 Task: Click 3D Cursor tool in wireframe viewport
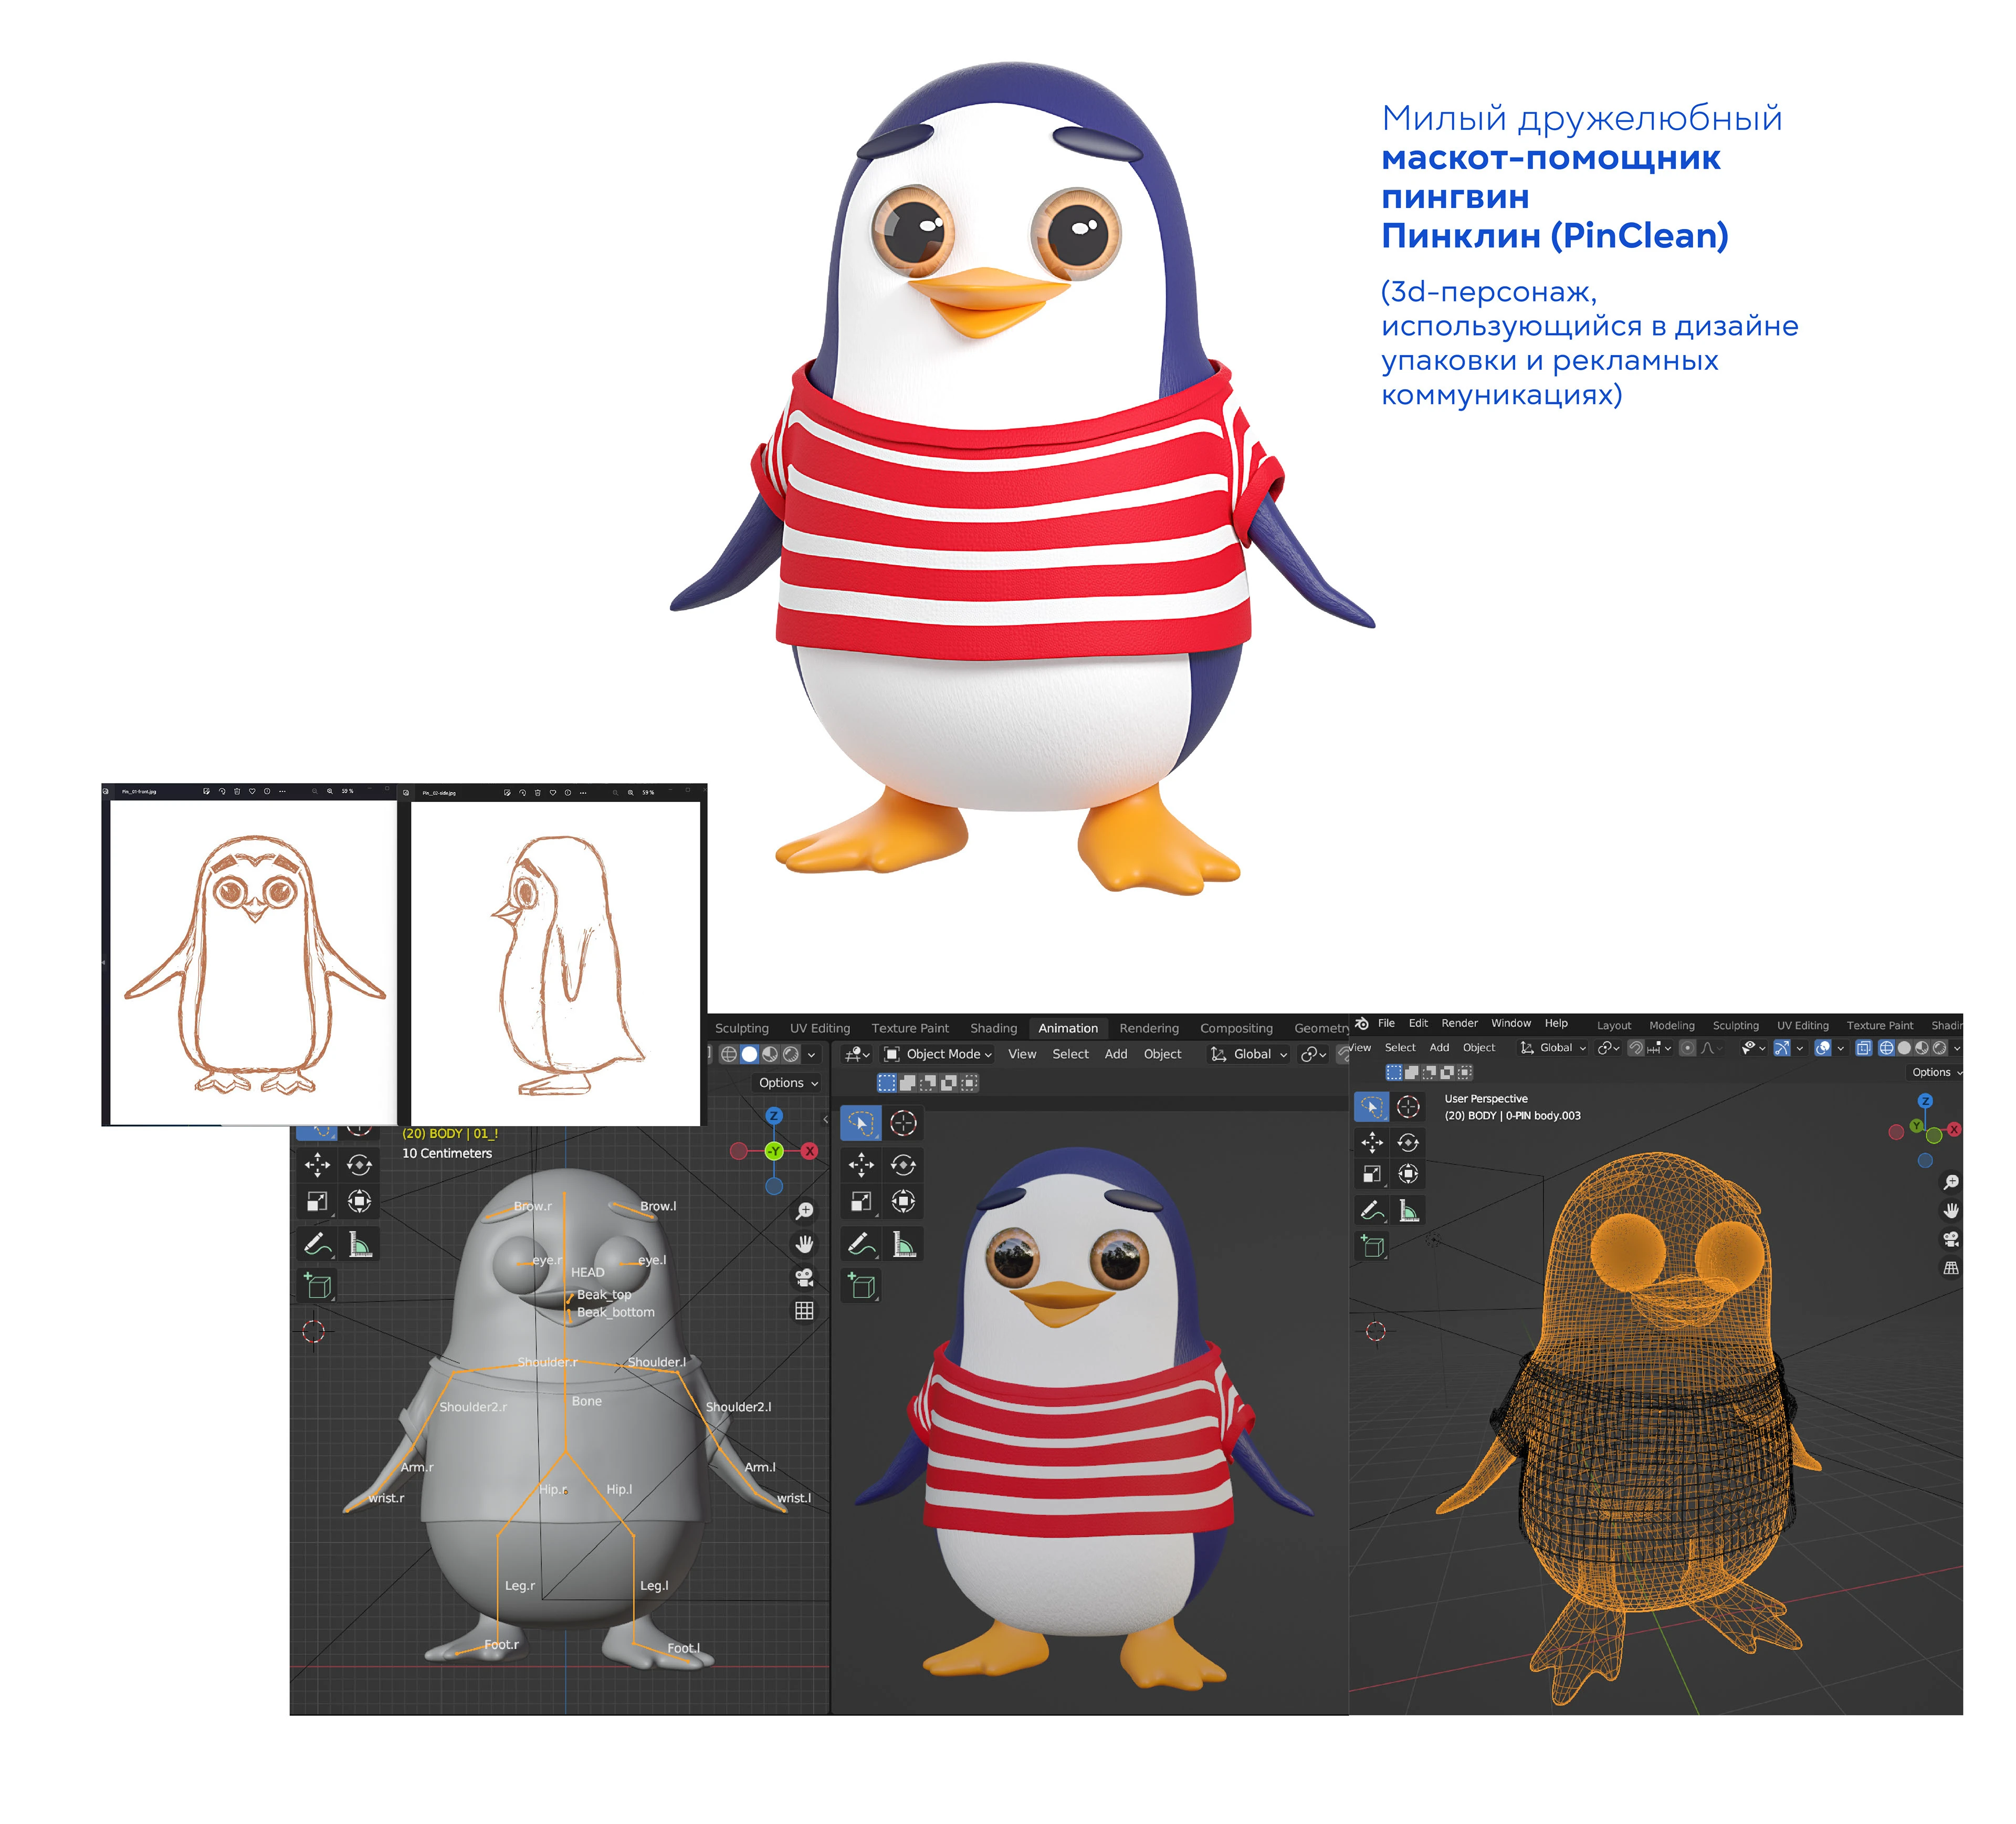coord(1408,1106)
